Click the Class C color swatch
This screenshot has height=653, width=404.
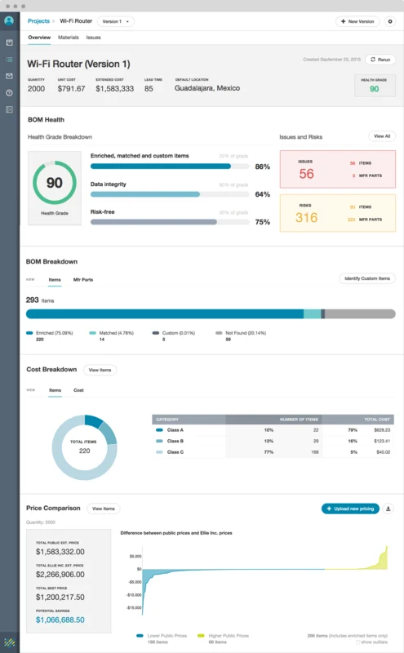(159, 452)
